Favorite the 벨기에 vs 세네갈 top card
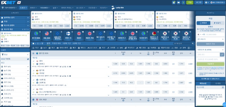Image resolution: width=226 pixels, height=107 pixels. coord(111,14)
